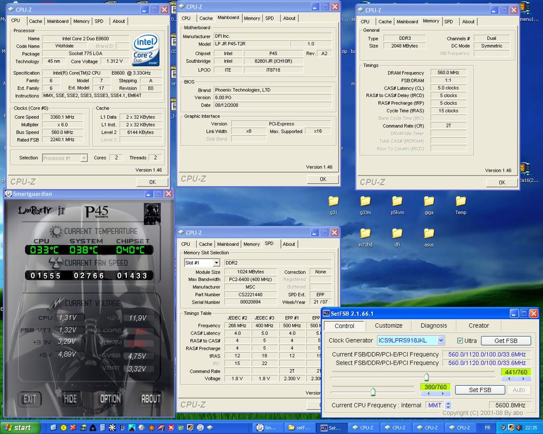Image resolution: width=543 pixels, height=434 pixels.
Task: Click the Darth Vader avatar in Smartguardian
Action: coord(152,214)
